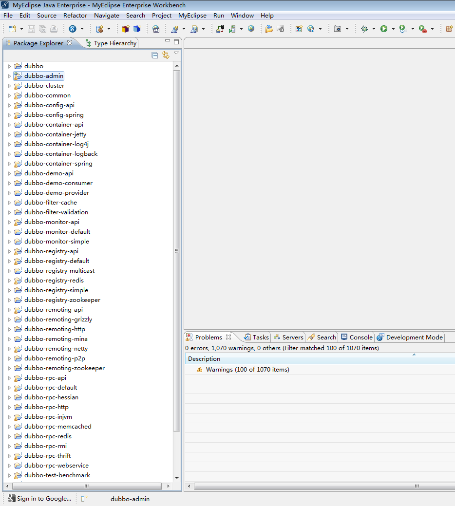The image size is (455, 506).
Task: Open the MyEclipse web browser globe icon
Action: tap(251, 29)
